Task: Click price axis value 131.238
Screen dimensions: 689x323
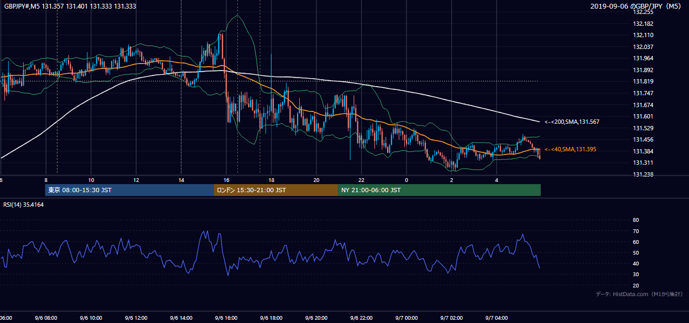Action: (x=643, y=174)
